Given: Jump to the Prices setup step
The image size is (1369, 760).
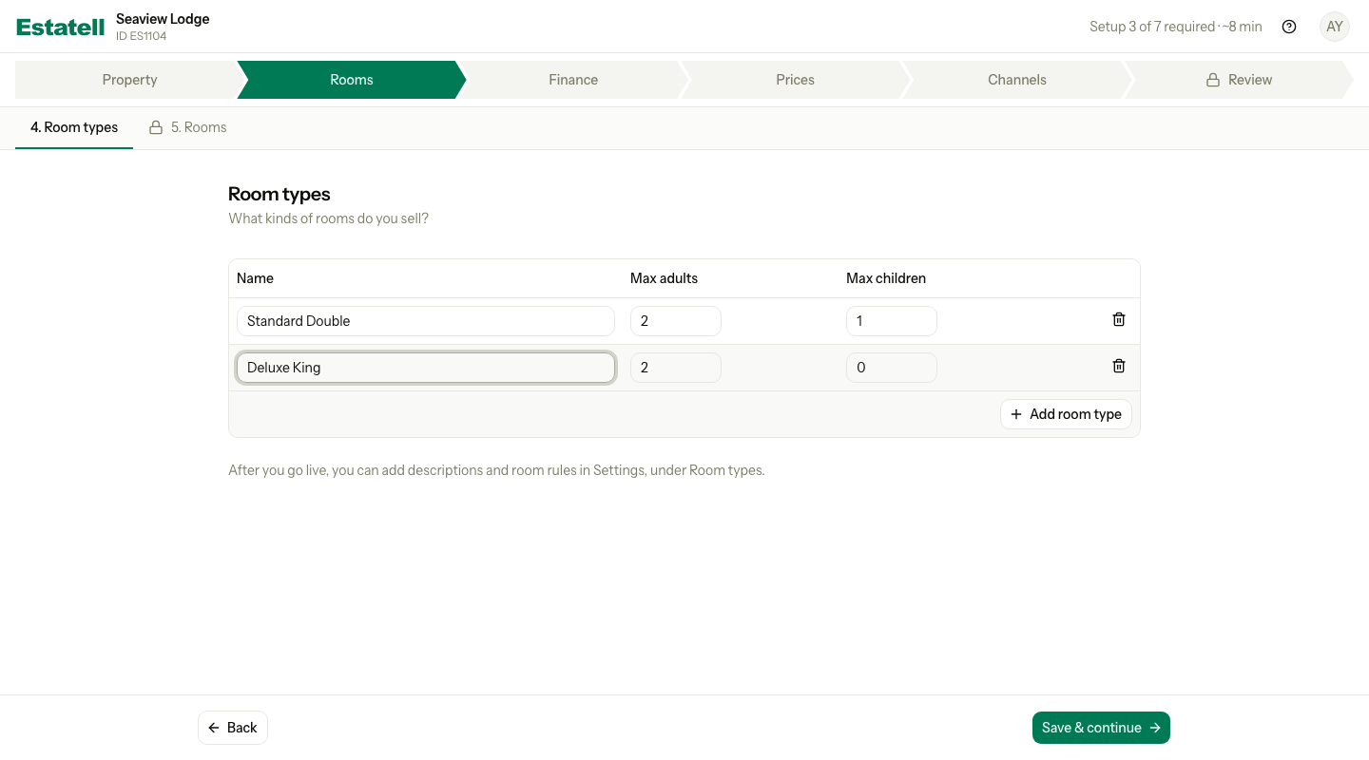Looking at the screenshot, I should (x=795, y=80).
